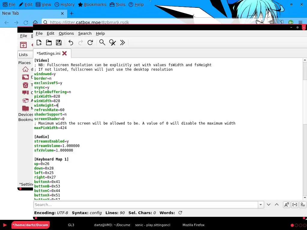This screenshot has height=230, width=307.
Task: Go to Firefox home page
Action: 35,22
